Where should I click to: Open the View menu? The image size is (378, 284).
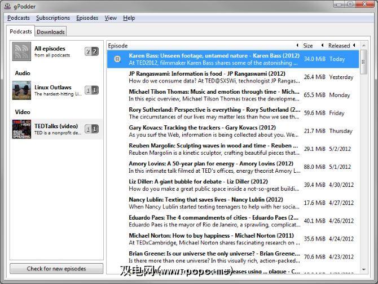pyautogui.click(x=111, y=18)
